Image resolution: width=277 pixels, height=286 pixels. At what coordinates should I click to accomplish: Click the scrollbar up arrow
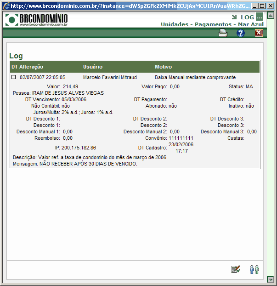click(271, 15)
